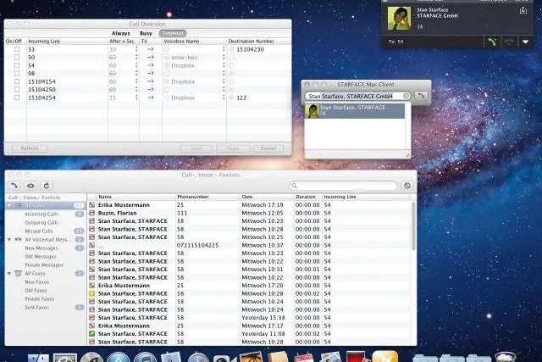Click the vertical scrollbar of the call list
This screenshot has width=542, height=362.
click(x=413, y=226)
